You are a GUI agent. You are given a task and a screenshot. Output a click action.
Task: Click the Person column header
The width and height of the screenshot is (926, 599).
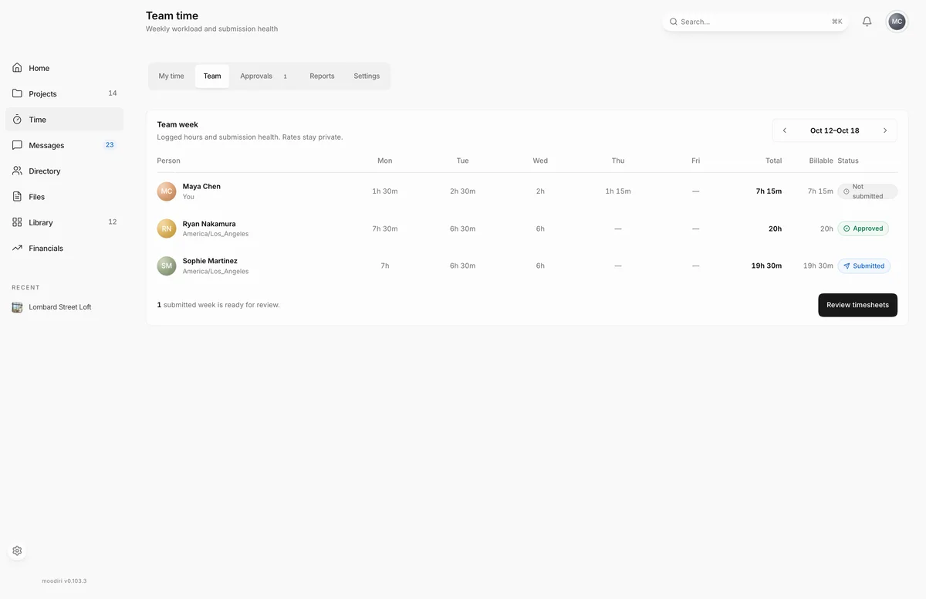pyautogui.click(x=168, y=161)
